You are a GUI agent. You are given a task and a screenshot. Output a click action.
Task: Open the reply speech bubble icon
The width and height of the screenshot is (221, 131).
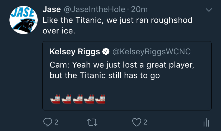pyautogui.click(x=48, y=122)
